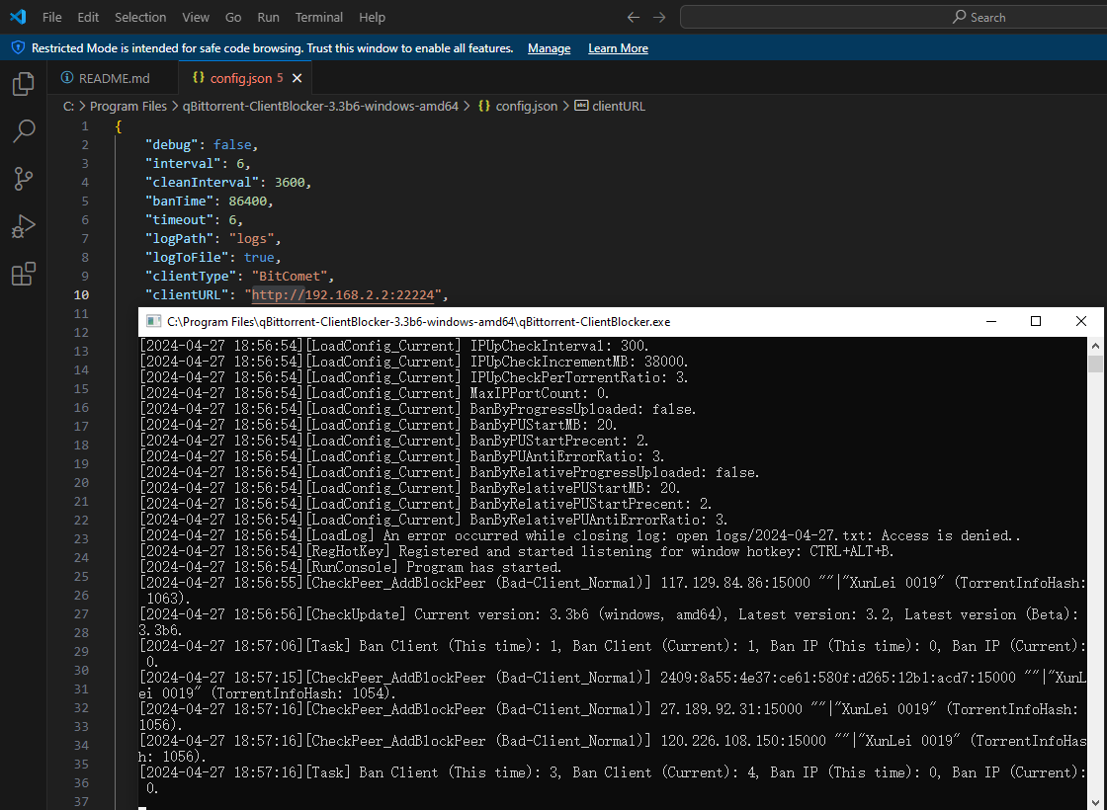Open the Run and Debug view
The height and width of the screenshot is (810, 1107).
click(x=24, y=226)
